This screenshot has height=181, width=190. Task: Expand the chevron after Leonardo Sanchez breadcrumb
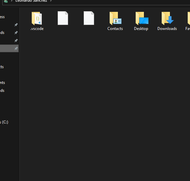(x=51, y=1)
